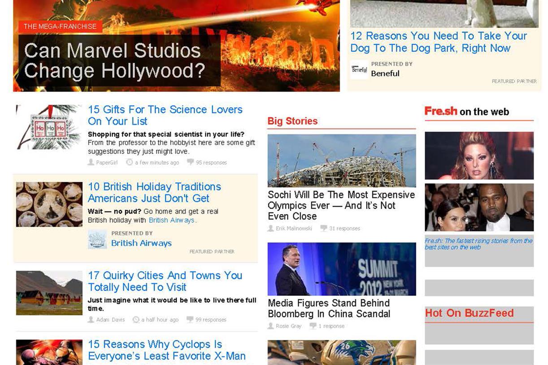The image size is (548, 365).
Task: Click the 'THE MEGA-FRANCHISE' tag label
Action: (x=61, y=26)
